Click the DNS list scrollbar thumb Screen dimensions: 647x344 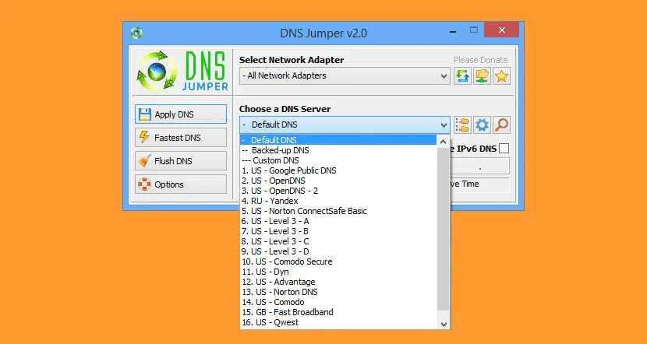point(444,229)
